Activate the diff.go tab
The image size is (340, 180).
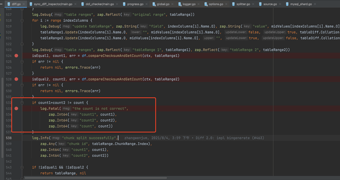[x=16, y=4]
